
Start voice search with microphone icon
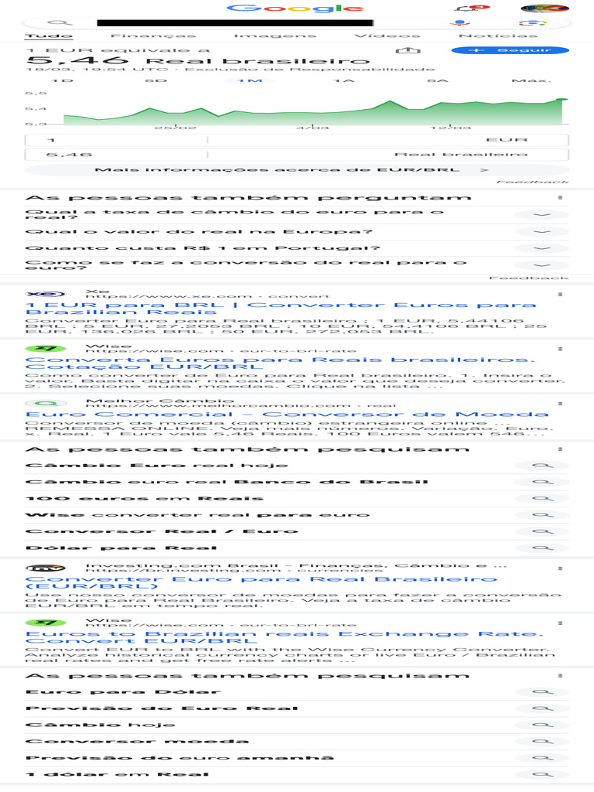[x=459, y=22]
